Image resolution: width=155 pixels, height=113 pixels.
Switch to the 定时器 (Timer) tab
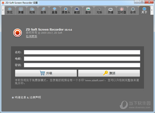pos(122,11)
